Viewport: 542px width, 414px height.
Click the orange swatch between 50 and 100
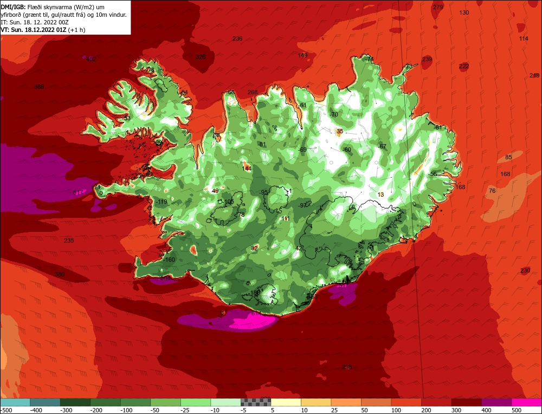pos(376,402)
